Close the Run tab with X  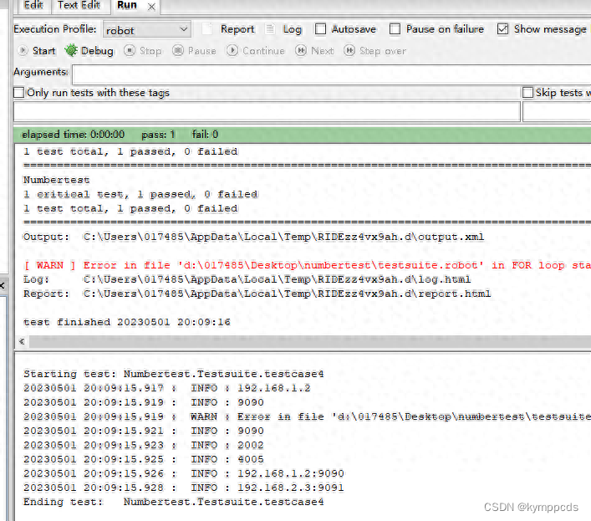[151, 7]
